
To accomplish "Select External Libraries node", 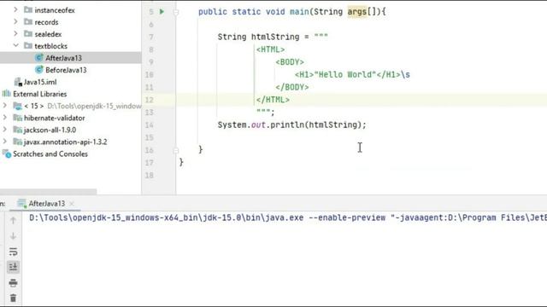I will pyautogui.click(x=40, y=94).
